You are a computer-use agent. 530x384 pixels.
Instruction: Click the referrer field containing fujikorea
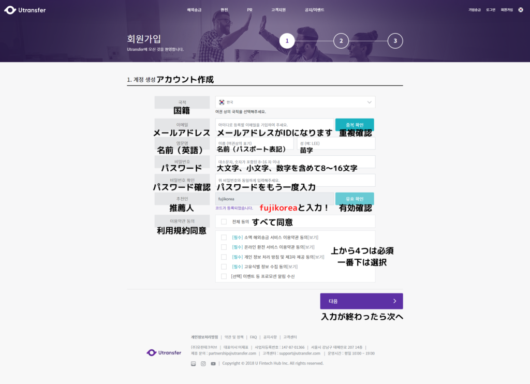click(274, 199)
